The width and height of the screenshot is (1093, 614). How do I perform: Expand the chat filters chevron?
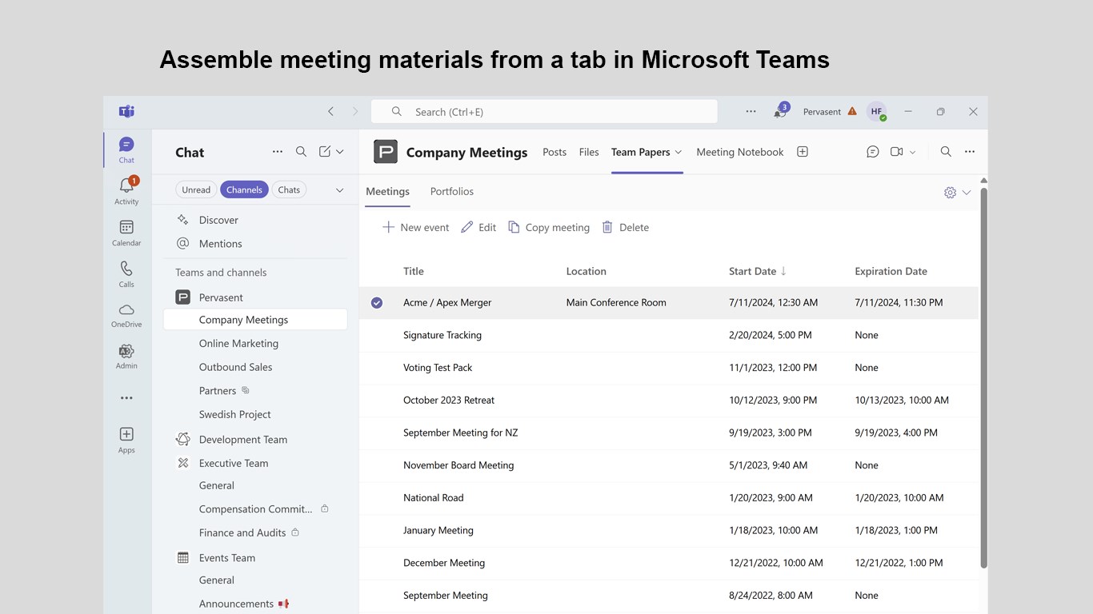pos(339,189)
